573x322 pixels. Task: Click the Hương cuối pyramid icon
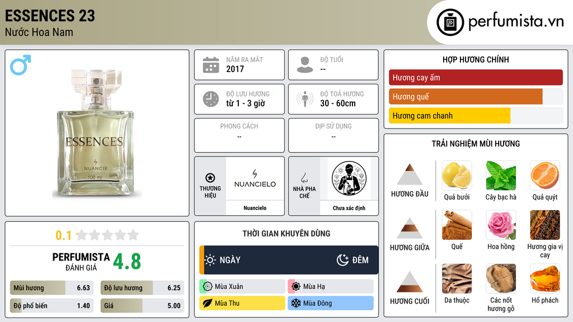(x=410, y=282)
